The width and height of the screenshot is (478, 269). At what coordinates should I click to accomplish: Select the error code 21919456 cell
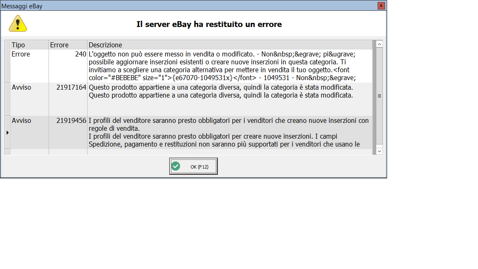[x=68, y=132]
